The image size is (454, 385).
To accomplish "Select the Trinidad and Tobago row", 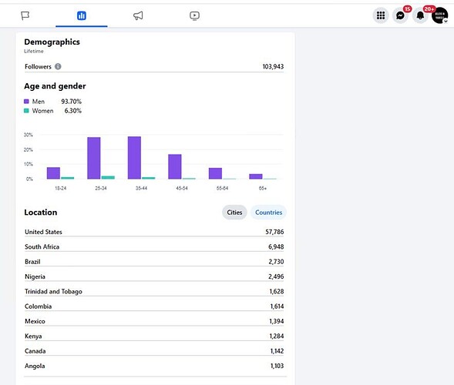I will [x=154, y=291].
